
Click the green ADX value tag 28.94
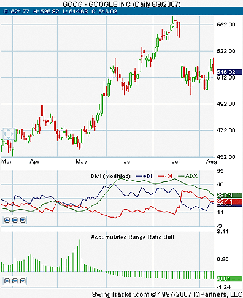tap(229, 195)
